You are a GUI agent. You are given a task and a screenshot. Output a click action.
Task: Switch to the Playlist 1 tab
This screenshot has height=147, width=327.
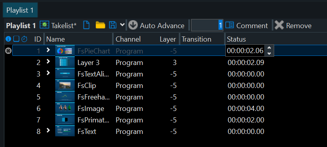point(20,10)
